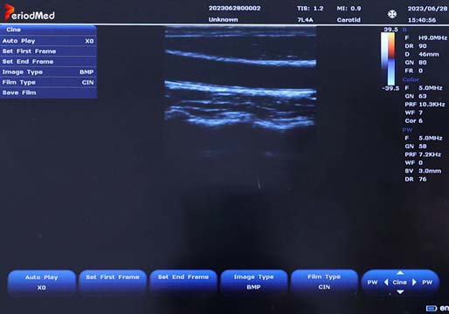The width and height of the screenshot is (449, 314).
Task: Click the patient ID 2023062800002
Action: 234,9
